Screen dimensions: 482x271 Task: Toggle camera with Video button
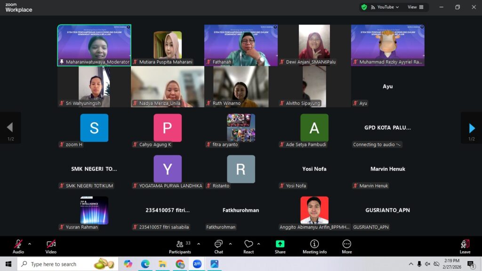coord(51,246)
